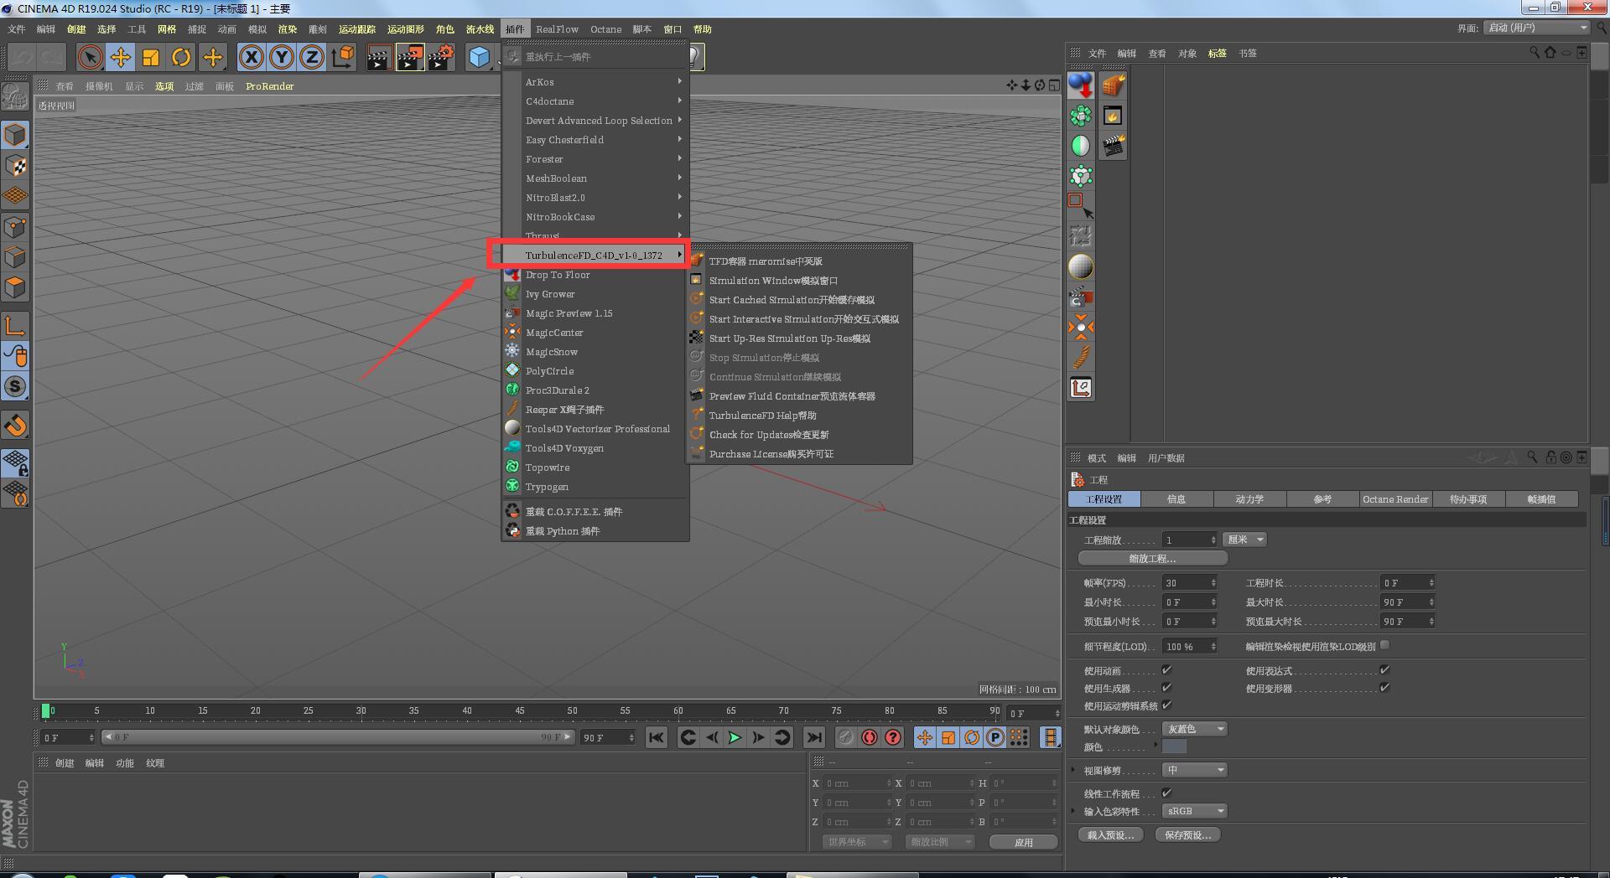Click the Cube primitive object icon
Screen dimensions: 1610x878
479,57
